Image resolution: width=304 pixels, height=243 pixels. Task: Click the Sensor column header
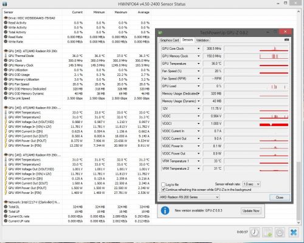tap(9, 12)
